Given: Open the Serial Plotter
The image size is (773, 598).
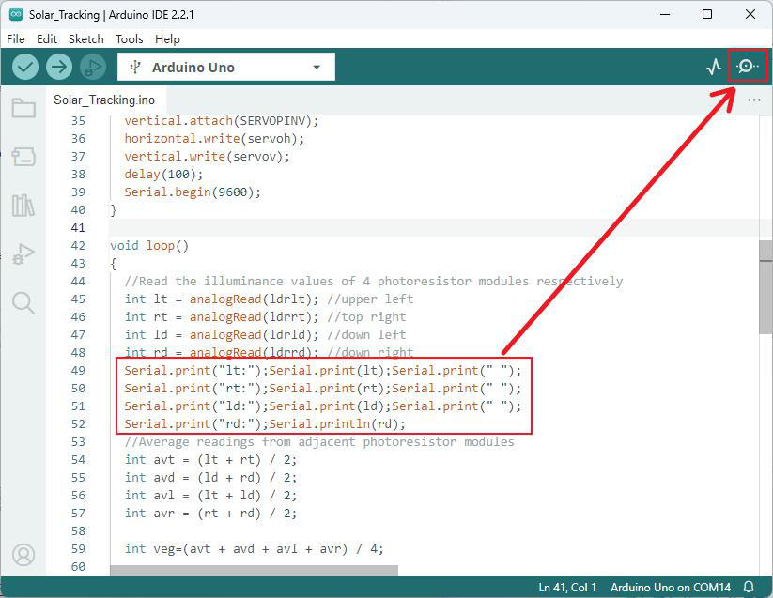Looking at the screenshot, I should click(x=713, y=67).
